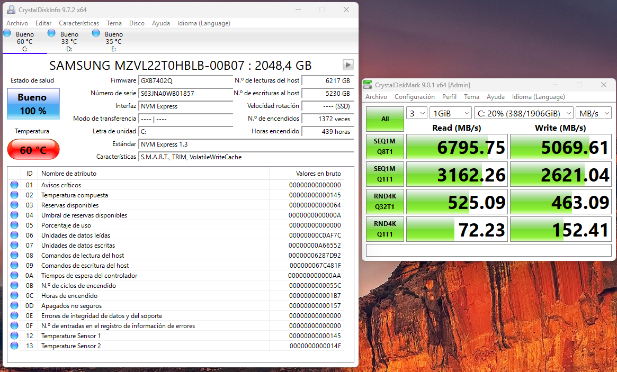The width and height of the screenshot is (617, 372).
Task: Open Características menu in CrystalDiskInfo
Action: click(79, 23)
